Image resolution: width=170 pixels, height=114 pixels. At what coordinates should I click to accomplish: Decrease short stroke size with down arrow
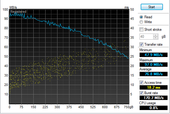point(156,38)
